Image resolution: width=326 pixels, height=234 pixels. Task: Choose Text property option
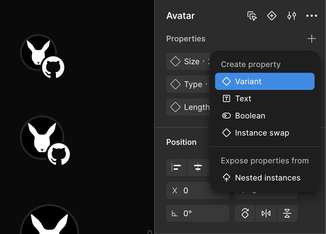(x=265, y=98)
